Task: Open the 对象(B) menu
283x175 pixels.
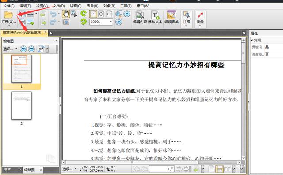Action: click(x=109, y=6)
